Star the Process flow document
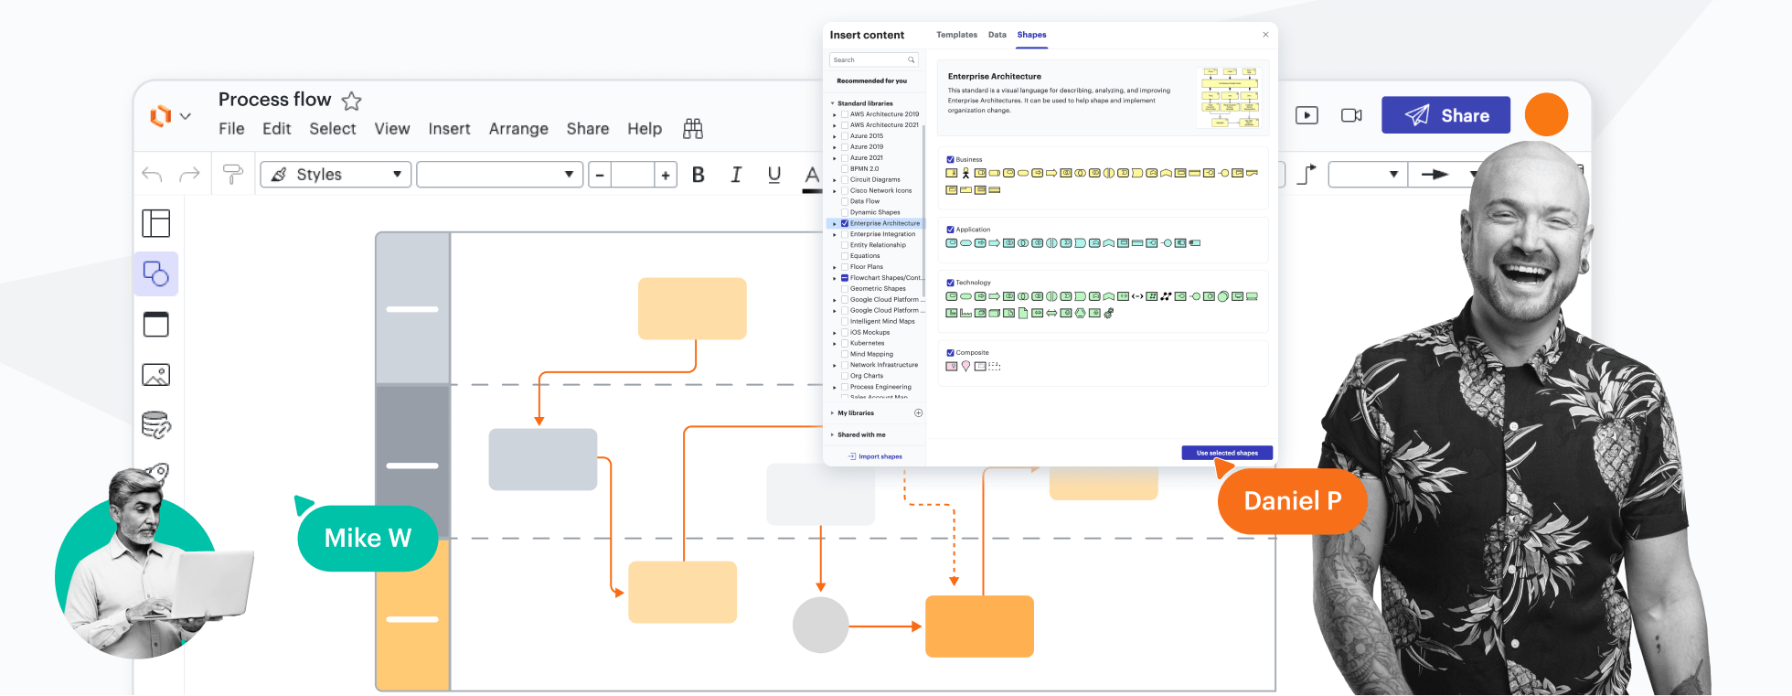 coord(351,101)
